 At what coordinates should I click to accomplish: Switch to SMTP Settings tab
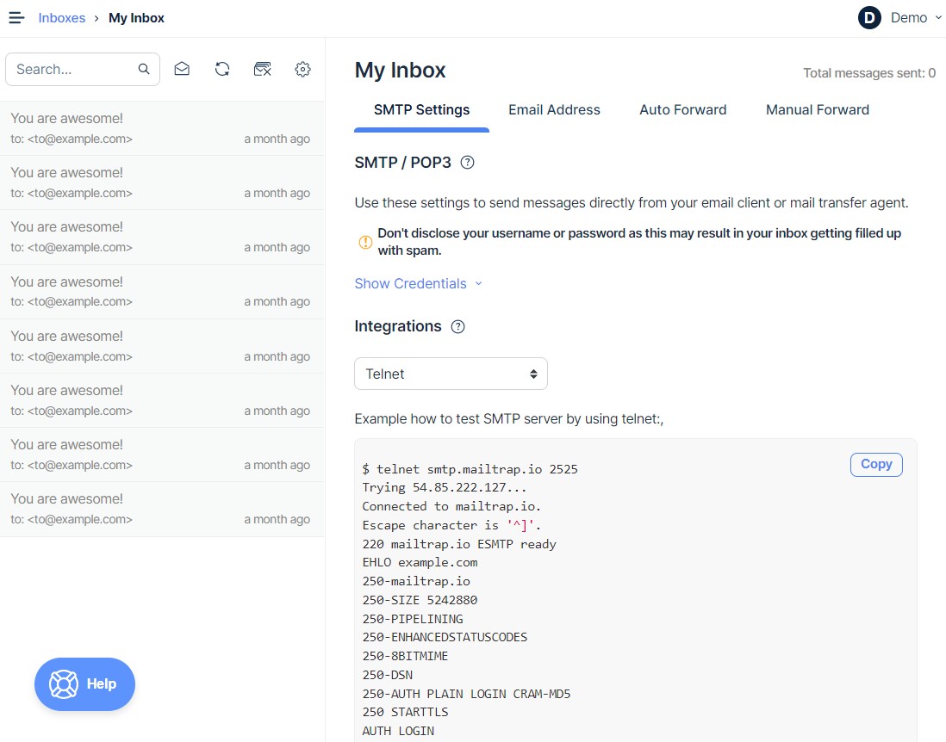point(421,109)
